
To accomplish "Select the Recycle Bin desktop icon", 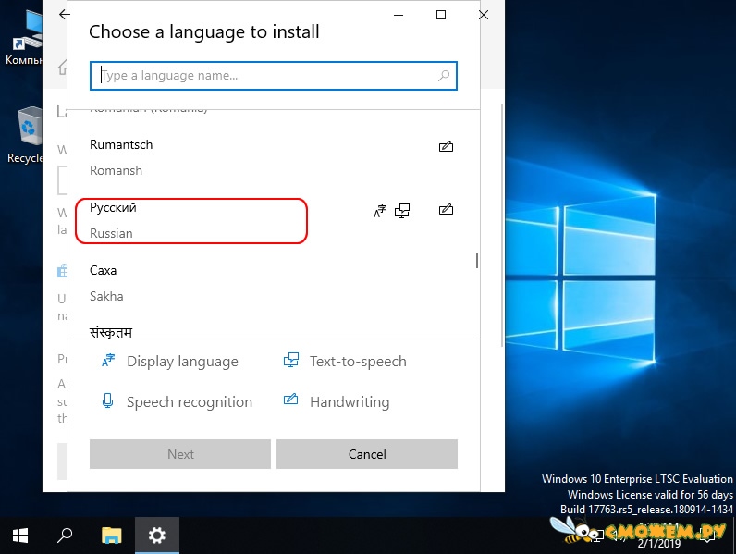I will point(27,135).
